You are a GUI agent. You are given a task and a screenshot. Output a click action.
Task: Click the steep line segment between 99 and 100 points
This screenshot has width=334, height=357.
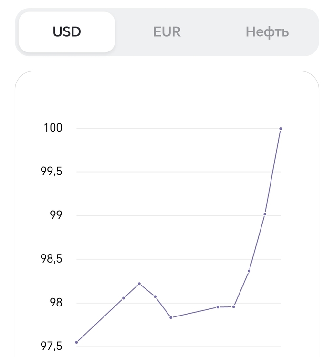click(x=273, y=172)
